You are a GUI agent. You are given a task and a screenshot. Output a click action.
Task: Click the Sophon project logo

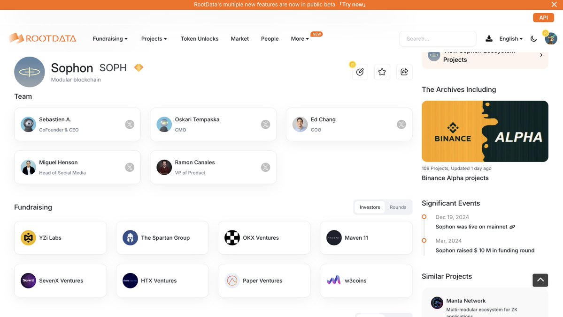click(30, 72)
